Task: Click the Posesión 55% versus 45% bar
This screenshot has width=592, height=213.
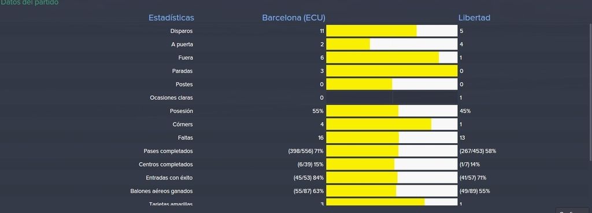Action: pos(391,111)
